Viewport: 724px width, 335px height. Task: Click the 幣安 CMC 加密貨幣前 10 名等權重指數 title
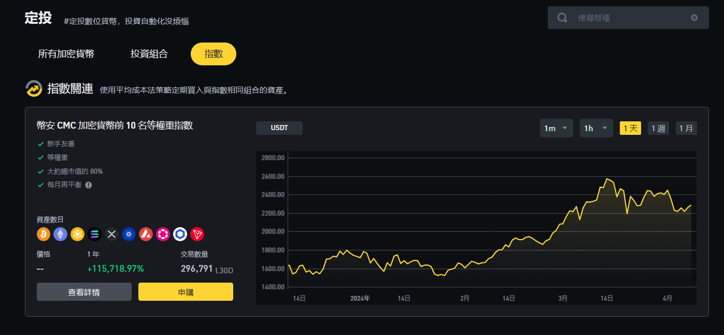pos(115,125)
